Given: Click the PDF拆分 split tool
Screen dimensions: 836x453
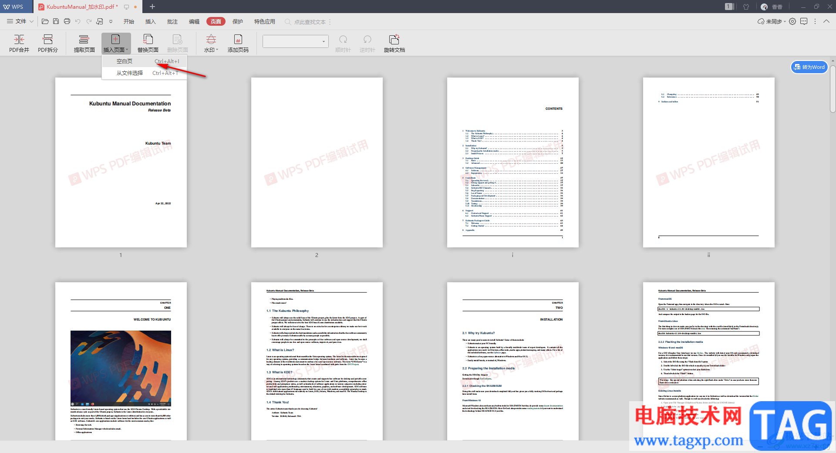Looking at the screenshot, I should [48, 44].
